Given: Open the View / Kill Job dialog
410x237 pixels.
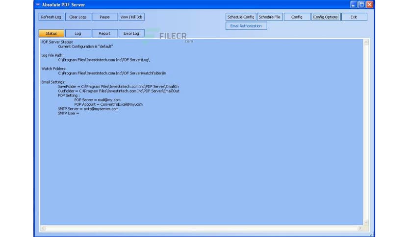Looking at the screenshot, I should [x=131, y=17].
